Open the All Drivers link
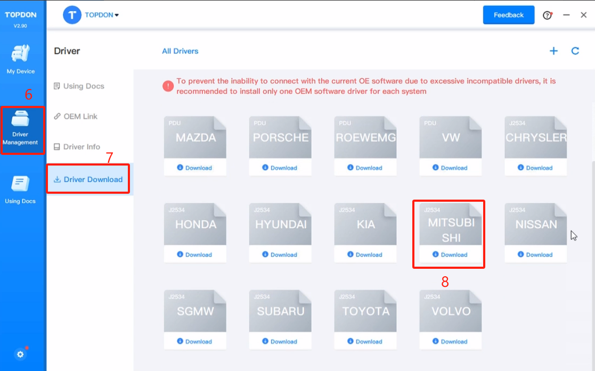The width and height of the screenshot is (595, 371). coord(180,51)
